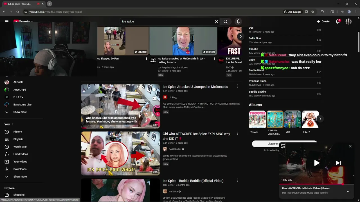The width and height of the screenshot is (360, 202).
Task: Start voice search with microphone
Action: [238, 21]
